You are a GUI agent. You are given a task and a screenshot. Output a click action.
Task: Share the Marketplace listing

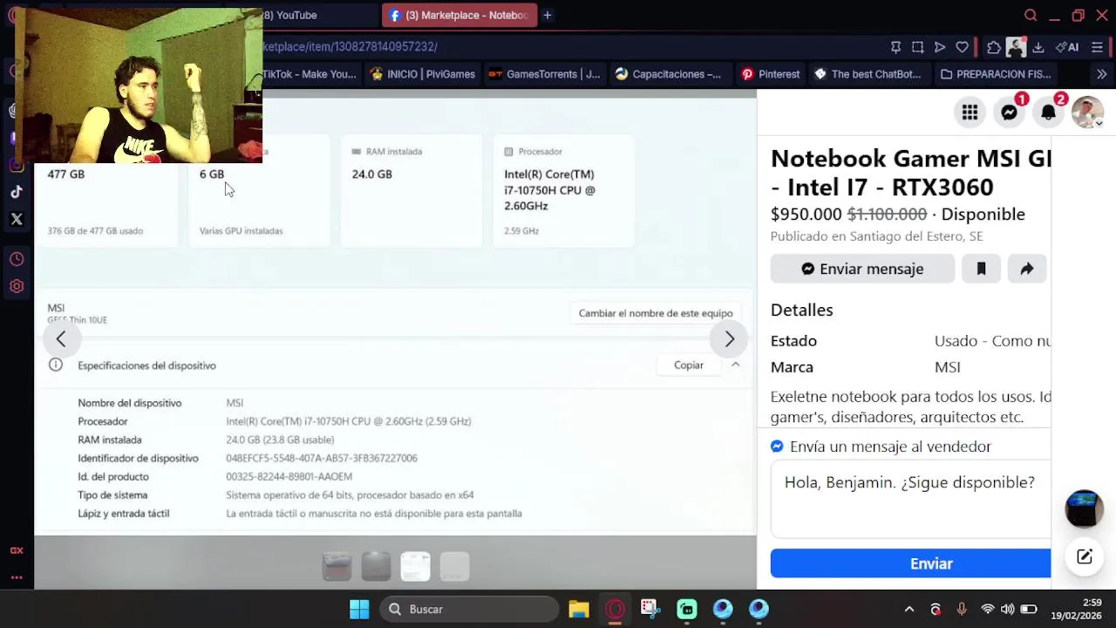pos(1027,269)
